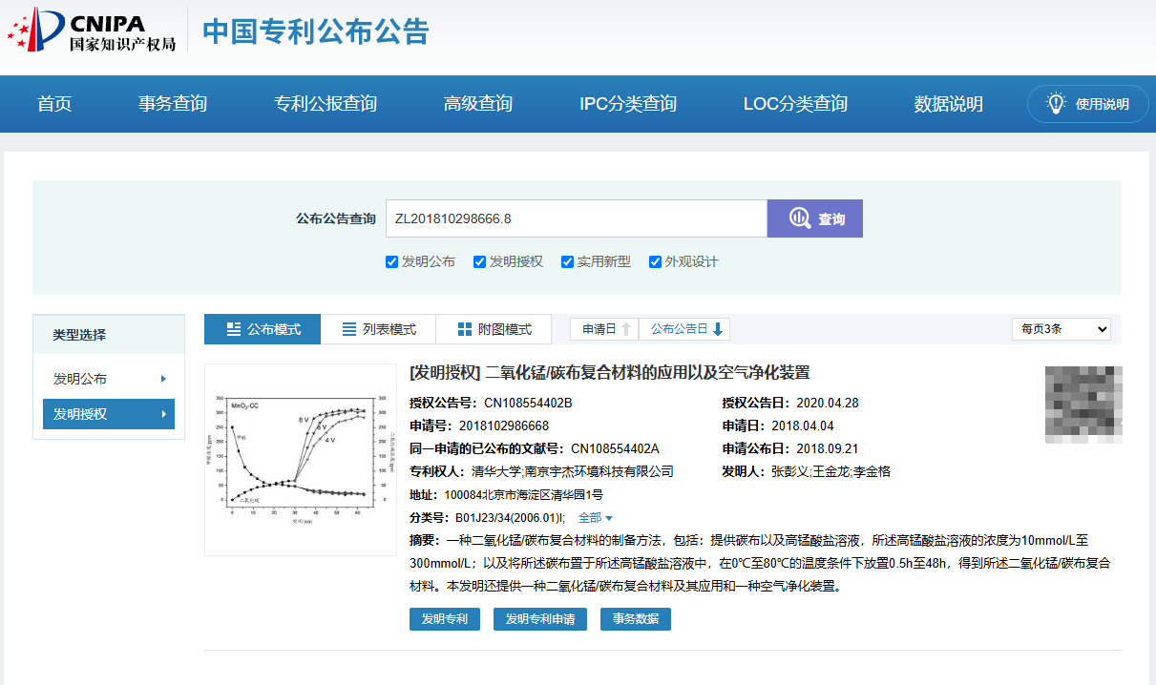The height and width of the screenshot is (685, 1156).
Task: Click the document number CN108554402A
Action: pyautogui.click(x=616, y=448)
